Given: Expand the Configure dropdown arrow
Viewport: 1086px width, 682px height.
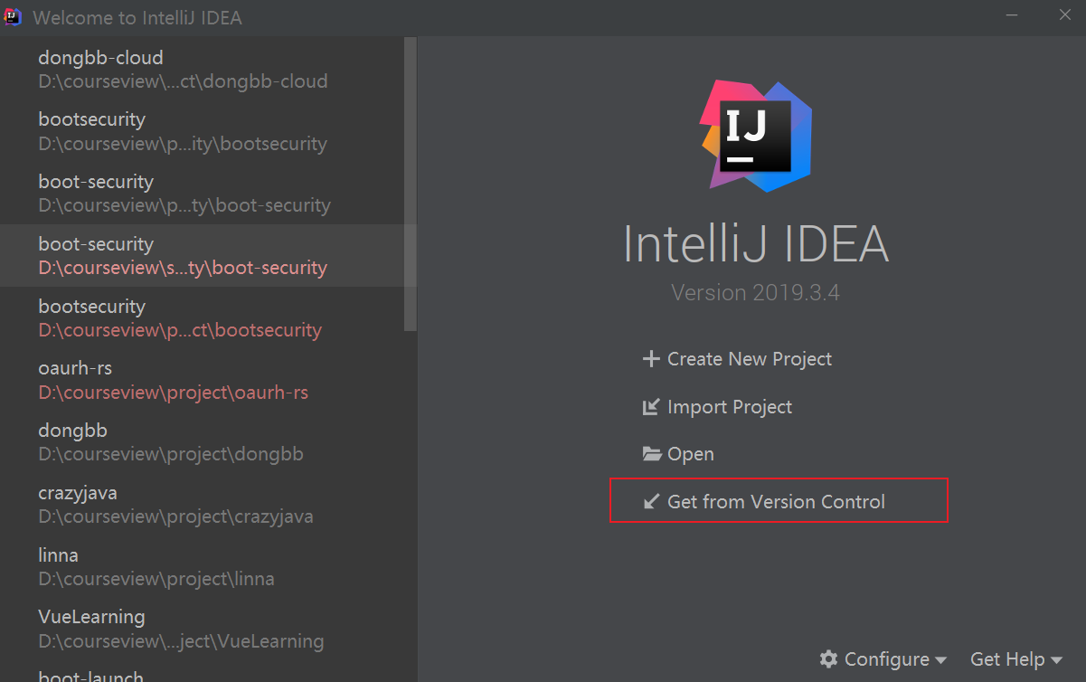Looking at the screenshot, I should pyautogui.click(x=941, y=660).
